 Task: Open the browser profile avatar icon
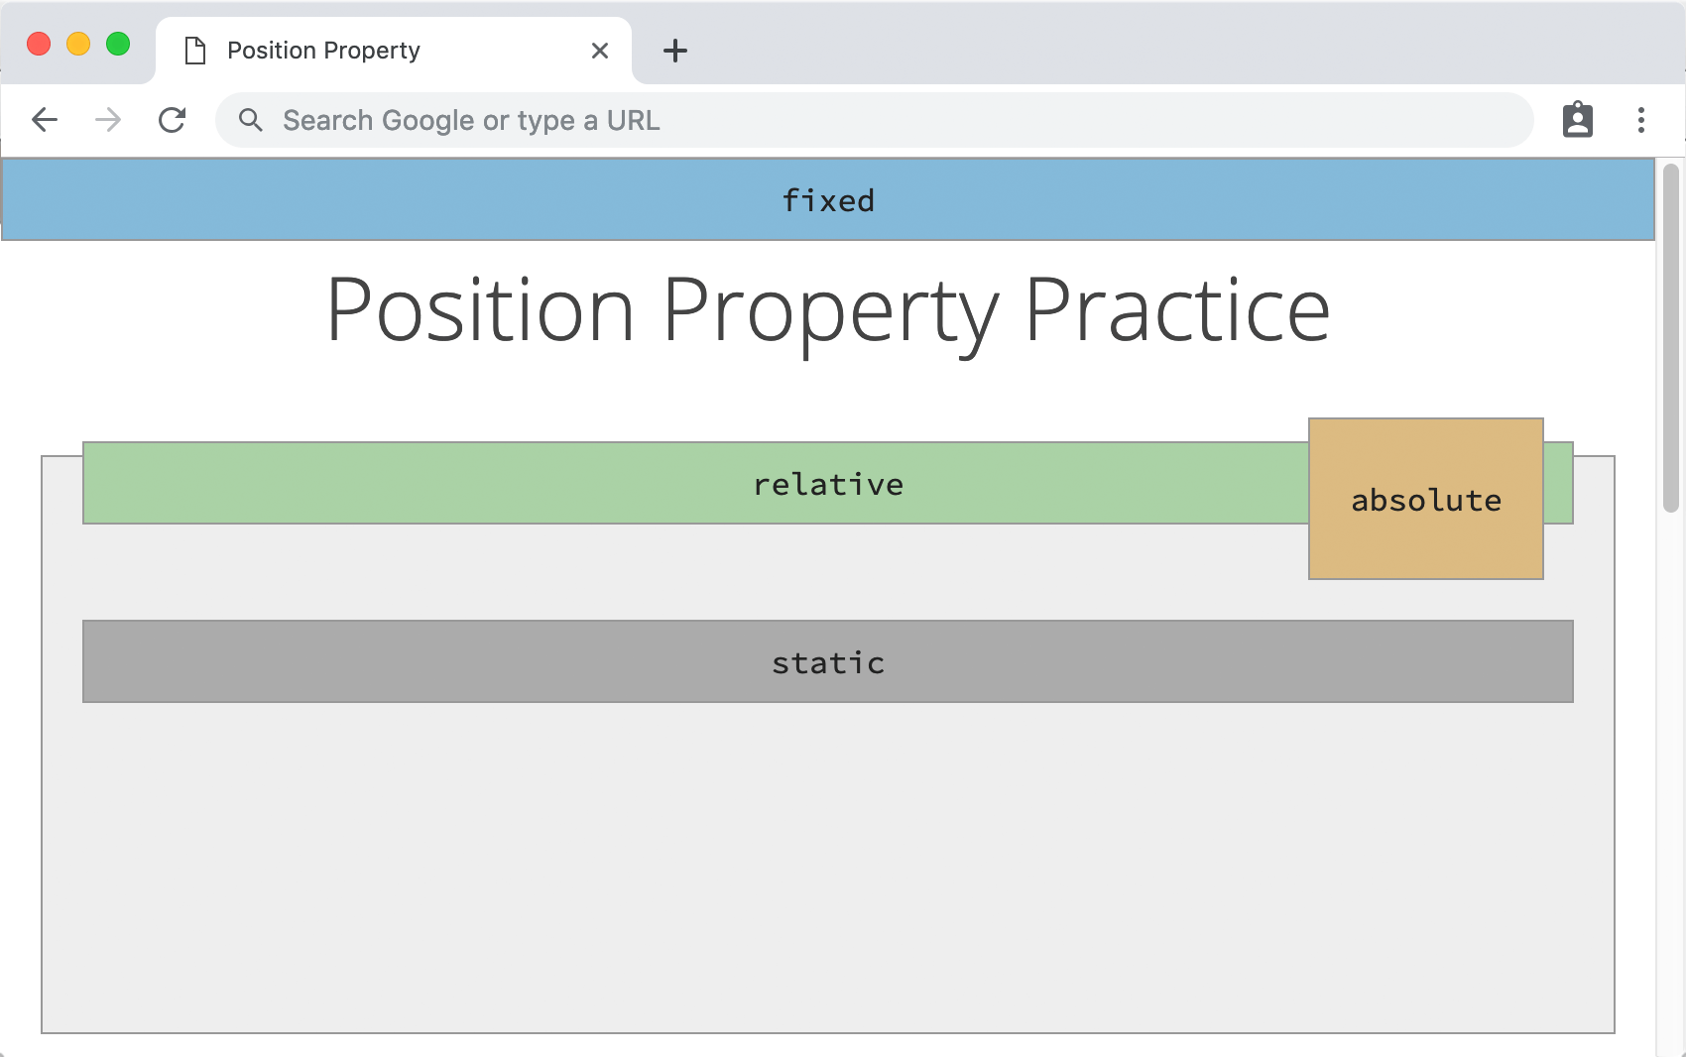tap(1577, 119)
